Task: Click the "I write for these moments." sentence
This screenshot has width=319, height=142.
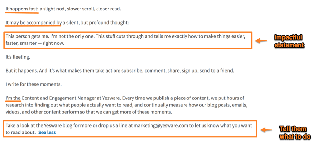Action: 33,84
